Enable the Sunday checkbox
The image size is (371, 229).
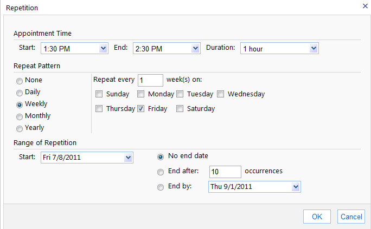pos(99,94)
